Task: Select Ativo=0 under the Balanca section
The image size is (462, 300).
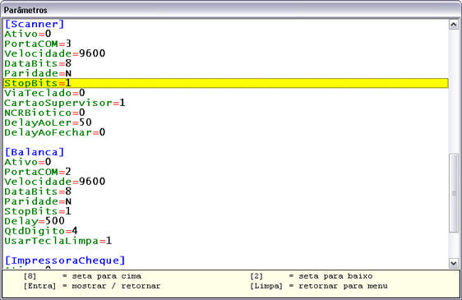Action: point(28,162)
